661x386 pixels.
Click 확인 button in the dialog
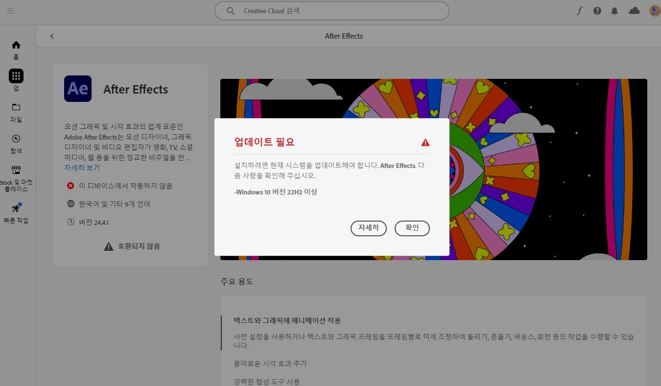(412, 228)
